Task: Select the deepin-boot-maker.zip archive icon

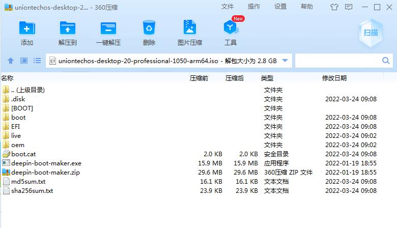Action: pyautogui.click(x=6, y=173)
